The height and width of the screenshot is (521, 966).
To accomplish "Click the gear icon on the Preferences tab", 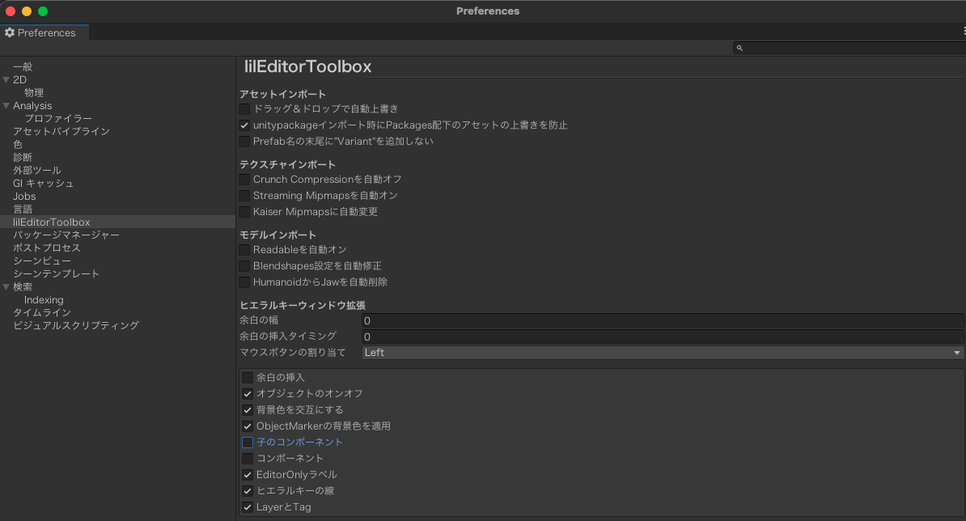I will pyautogui.click(x=11, y=32).
